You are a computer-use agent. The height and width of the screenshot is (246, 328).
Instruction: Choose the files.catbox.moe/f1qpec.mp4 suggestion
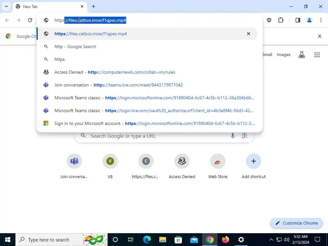point(147,34)
